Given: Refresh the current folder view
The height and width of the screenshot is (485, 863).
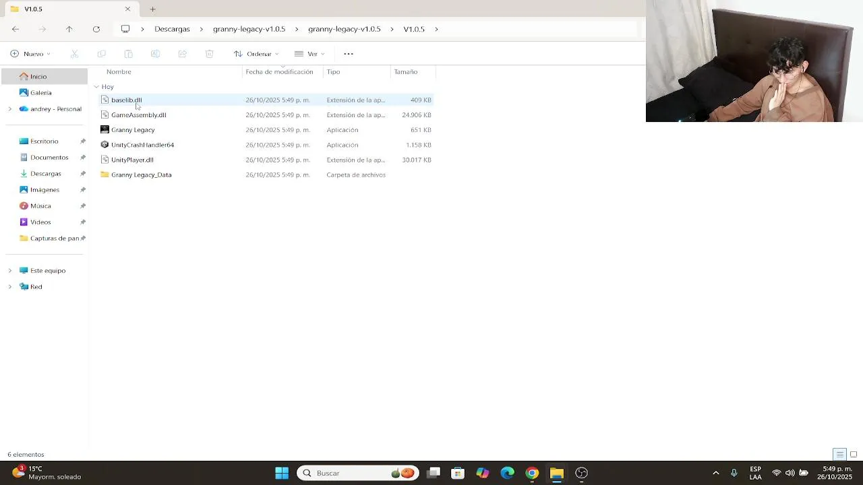Looking at the screenshot, I should pyautogui.click(x=96, y=29).
